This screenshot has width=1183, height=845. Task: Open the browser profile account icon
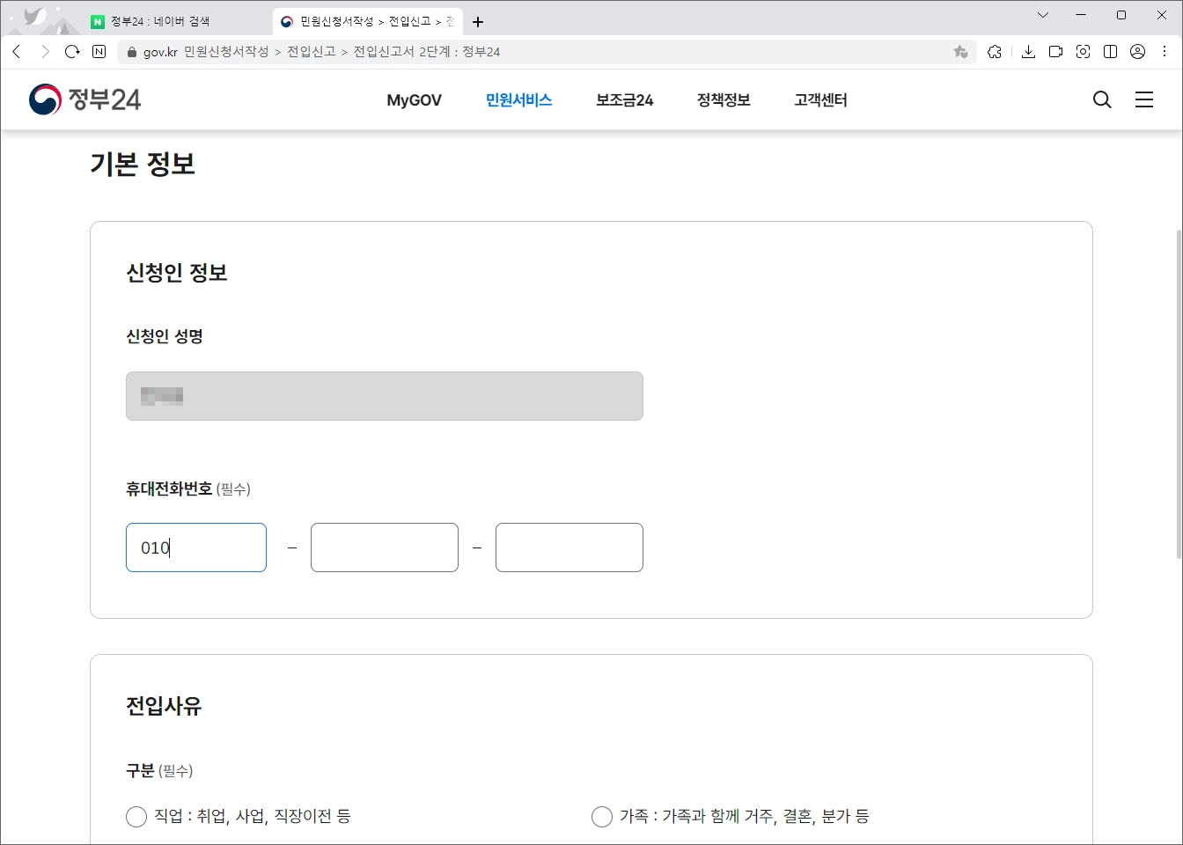coord(1136,51)
